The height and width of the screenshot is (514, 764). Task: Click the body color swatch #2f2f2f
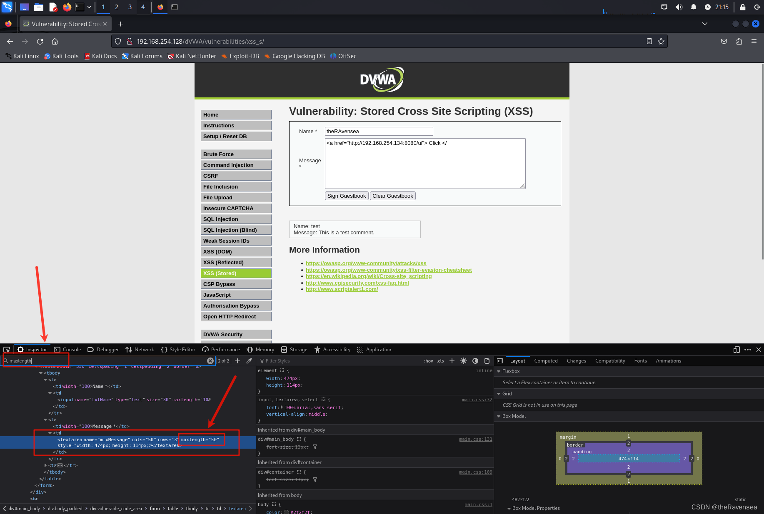click(x=286, y=512)
